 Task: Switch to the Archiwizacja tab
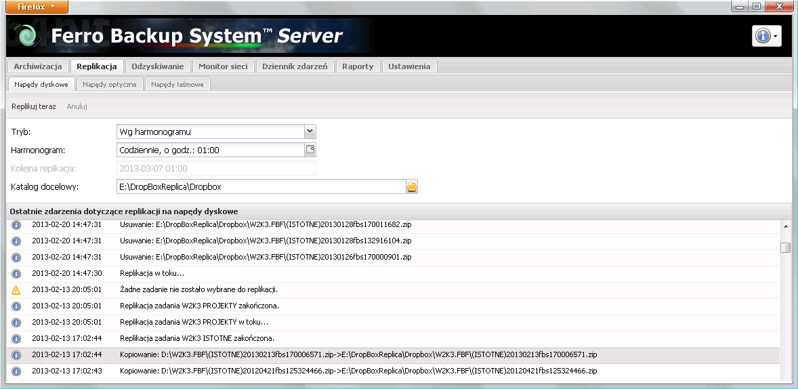click(x=38, y=66)
